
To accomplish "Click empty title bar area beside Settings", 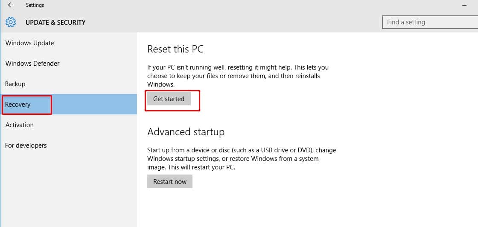I will 213,5.
